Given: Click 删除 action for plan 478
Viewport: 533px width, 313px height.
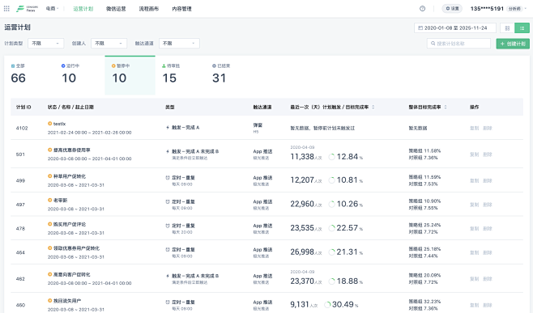Looking at the screenshot, I should (x=488, y=228).
